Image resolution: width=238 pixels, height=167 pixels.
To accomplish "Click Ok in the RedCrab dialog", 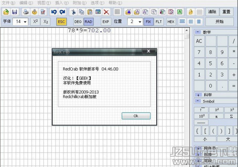I will (x=136, y=116).
